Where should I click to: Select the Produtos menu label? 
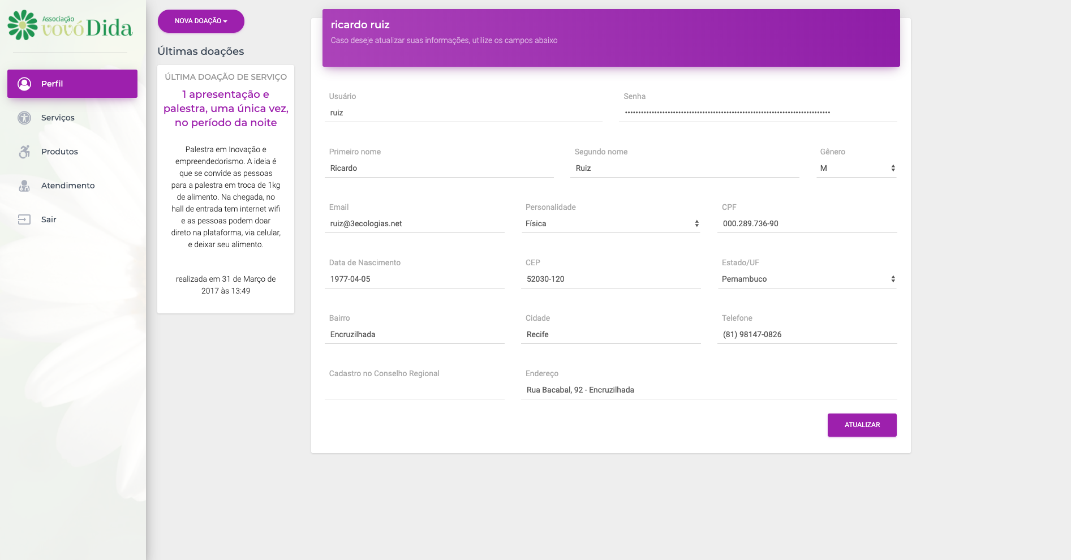pos(59,152)
